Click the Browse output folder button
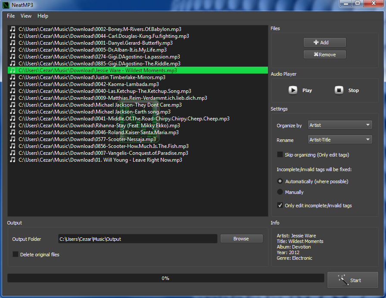 click(x=242, y=239)
